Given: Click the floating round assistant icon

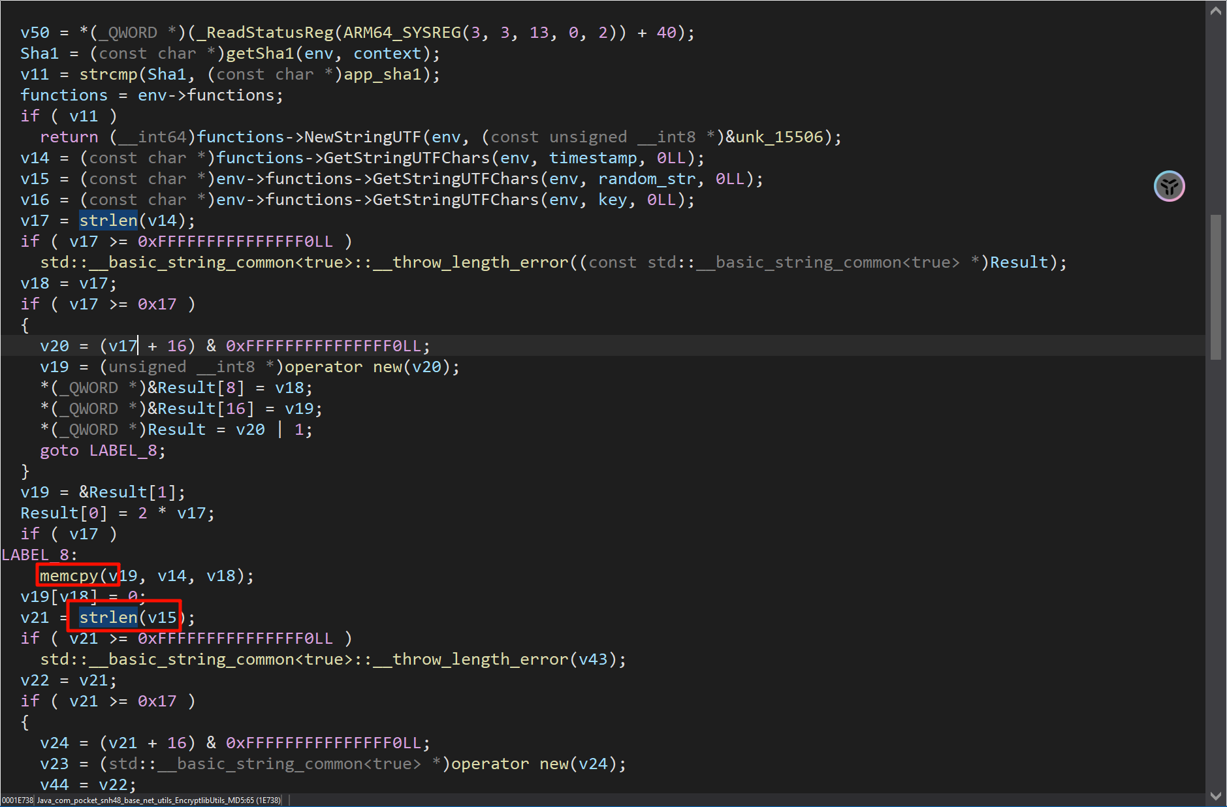Looking at the screenshot, I should [x=1169, y=187].
